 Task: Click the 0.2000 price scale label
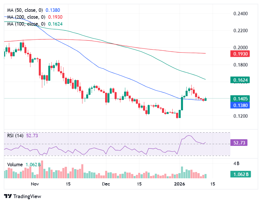tap(240, 48)
